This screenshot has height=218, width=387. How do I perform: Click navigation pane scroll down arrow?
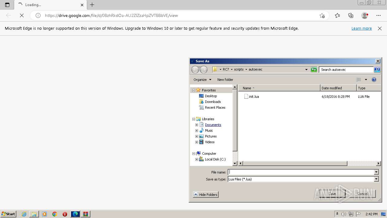235,163
